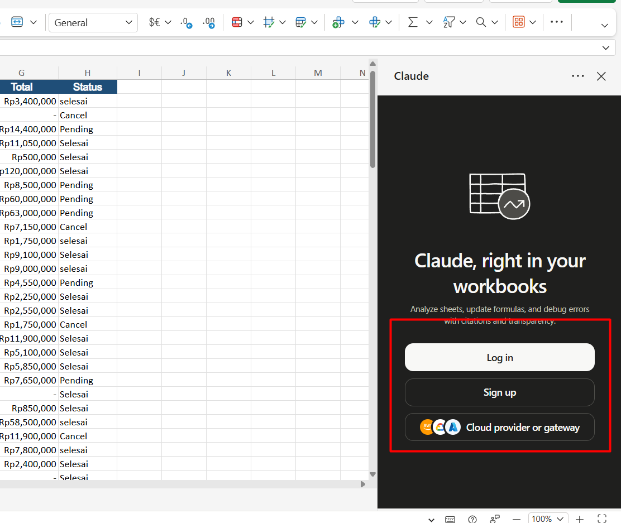Click cell with Rp2,400,000
621x523 pixels.
(29, 464)
